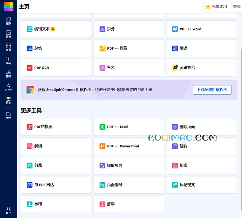This screenshot has height=218, width=242.
Task: Click the PDF to Image (图像) icon
Action: 102,48
